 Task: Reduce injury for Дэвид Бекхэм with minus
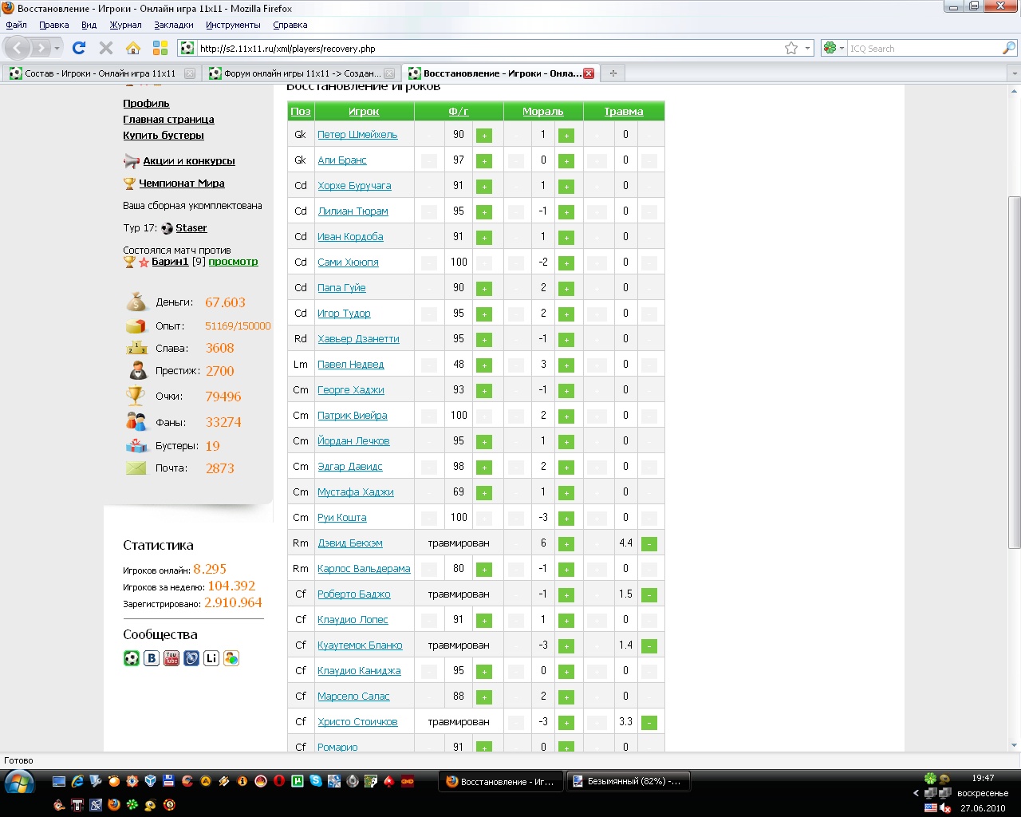(x=649, y=544)
